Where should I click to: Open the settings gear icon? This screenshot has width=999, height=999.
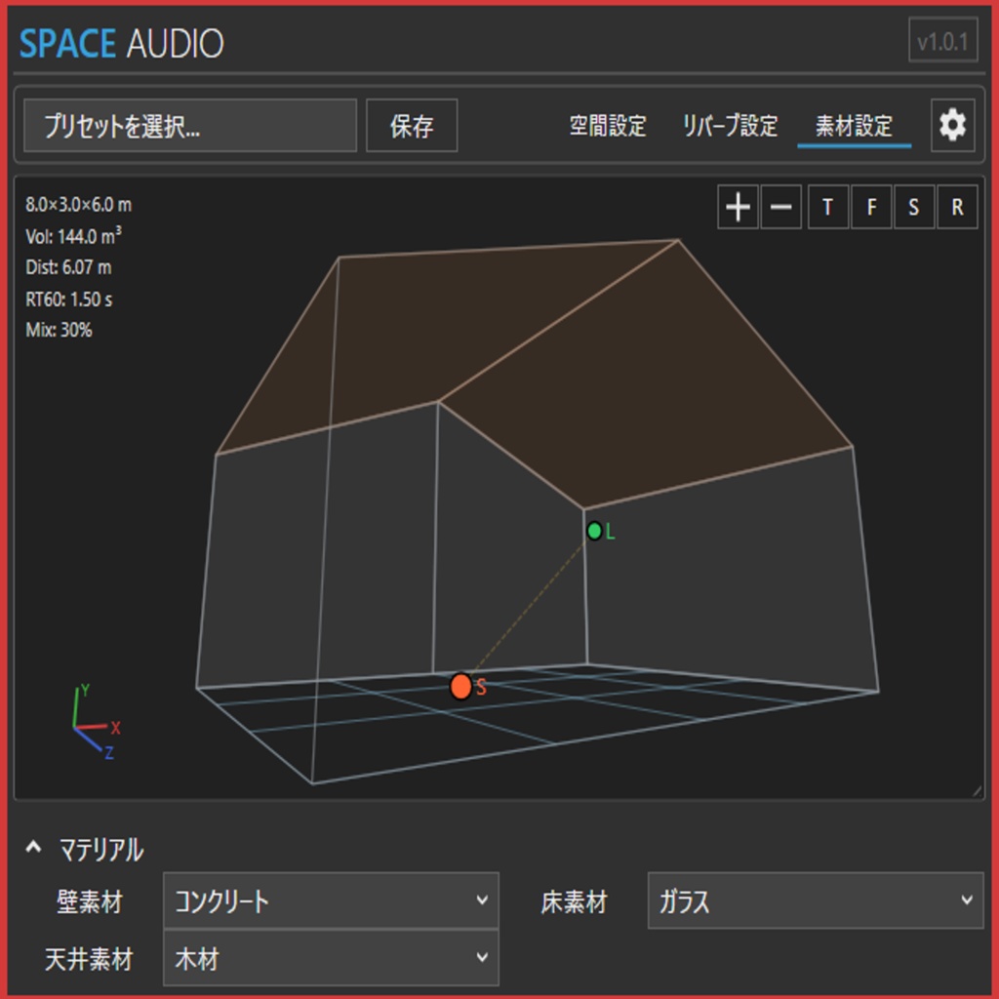[952, 126]
